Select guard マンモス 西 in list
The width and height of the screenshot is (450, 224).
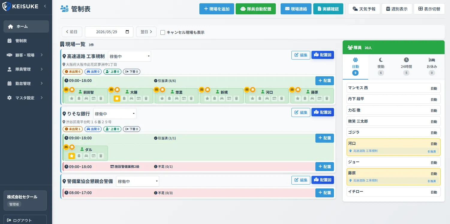pos(393,88)
